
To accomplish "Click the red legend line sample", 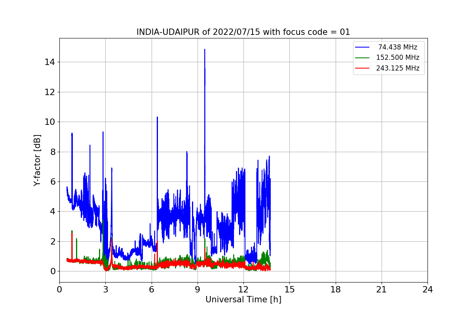I will pos(362,68).
